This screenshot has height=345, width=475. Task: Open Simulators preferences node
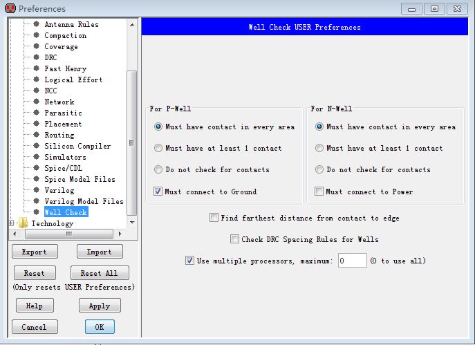[x=66, y=157]
